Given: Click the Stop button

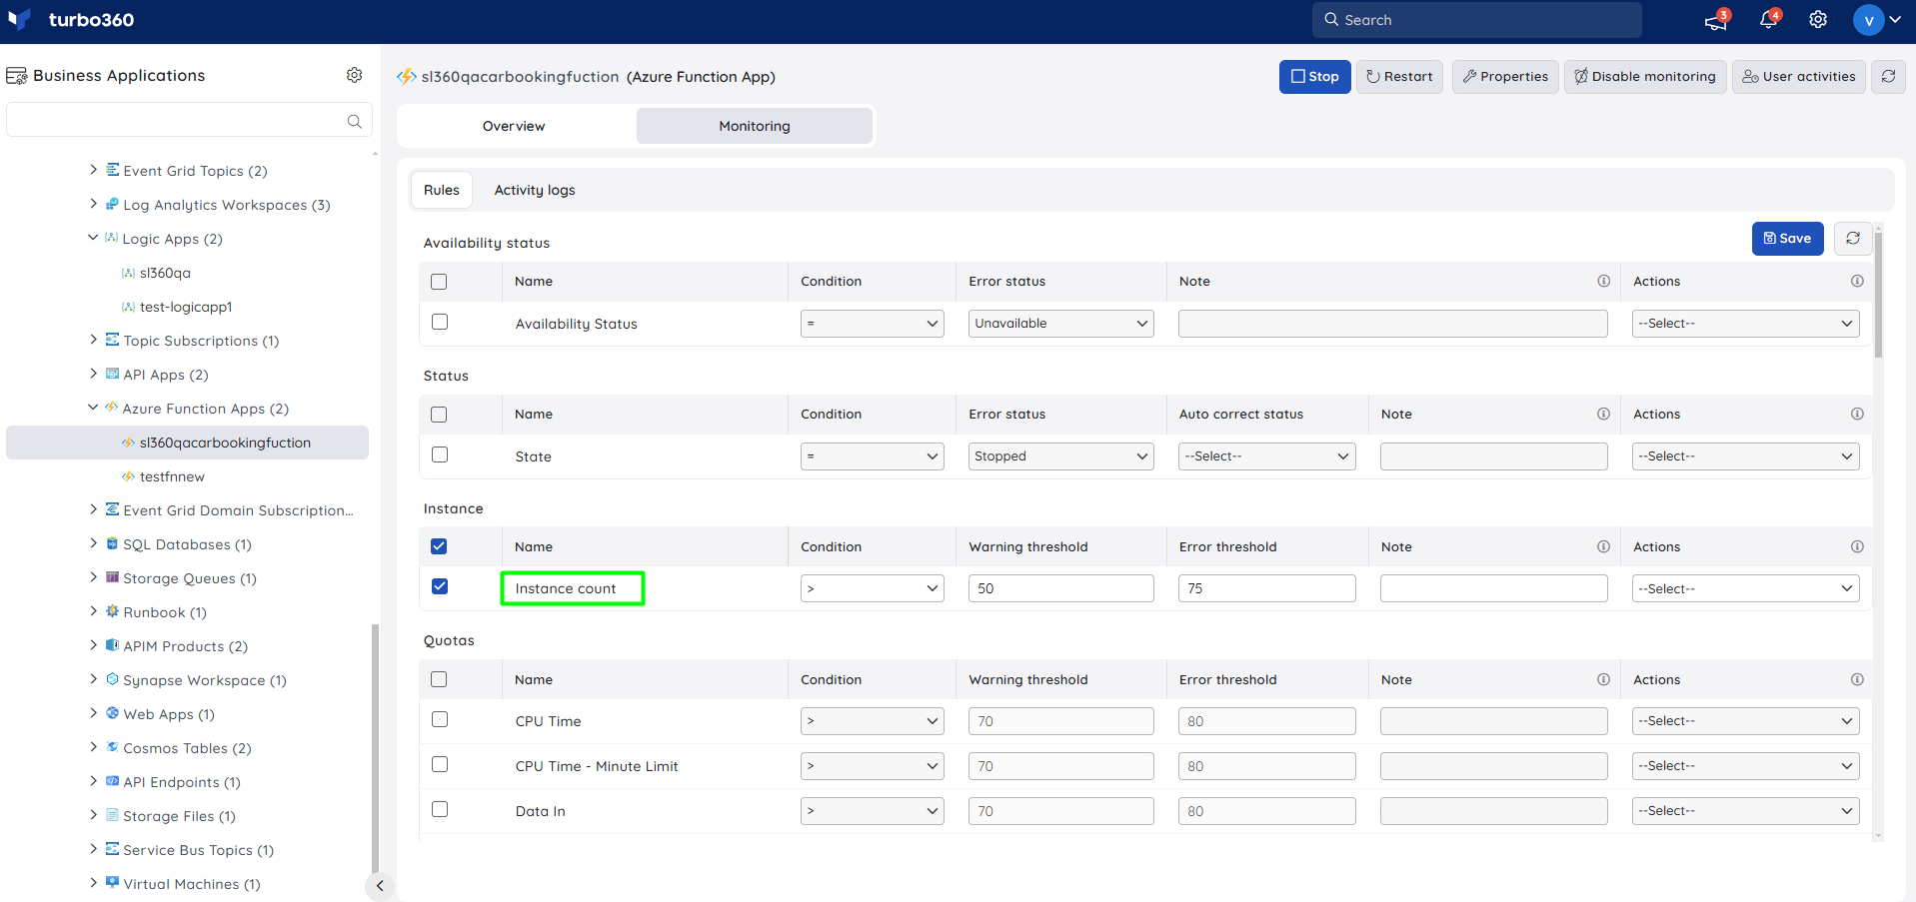Looking at the screenshot, I should [x=1315, y=77].
